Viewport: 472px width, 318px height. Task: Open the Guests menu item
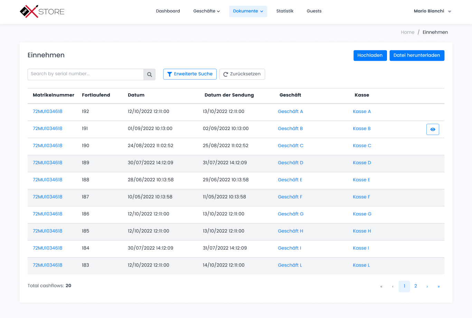(314, 11)
